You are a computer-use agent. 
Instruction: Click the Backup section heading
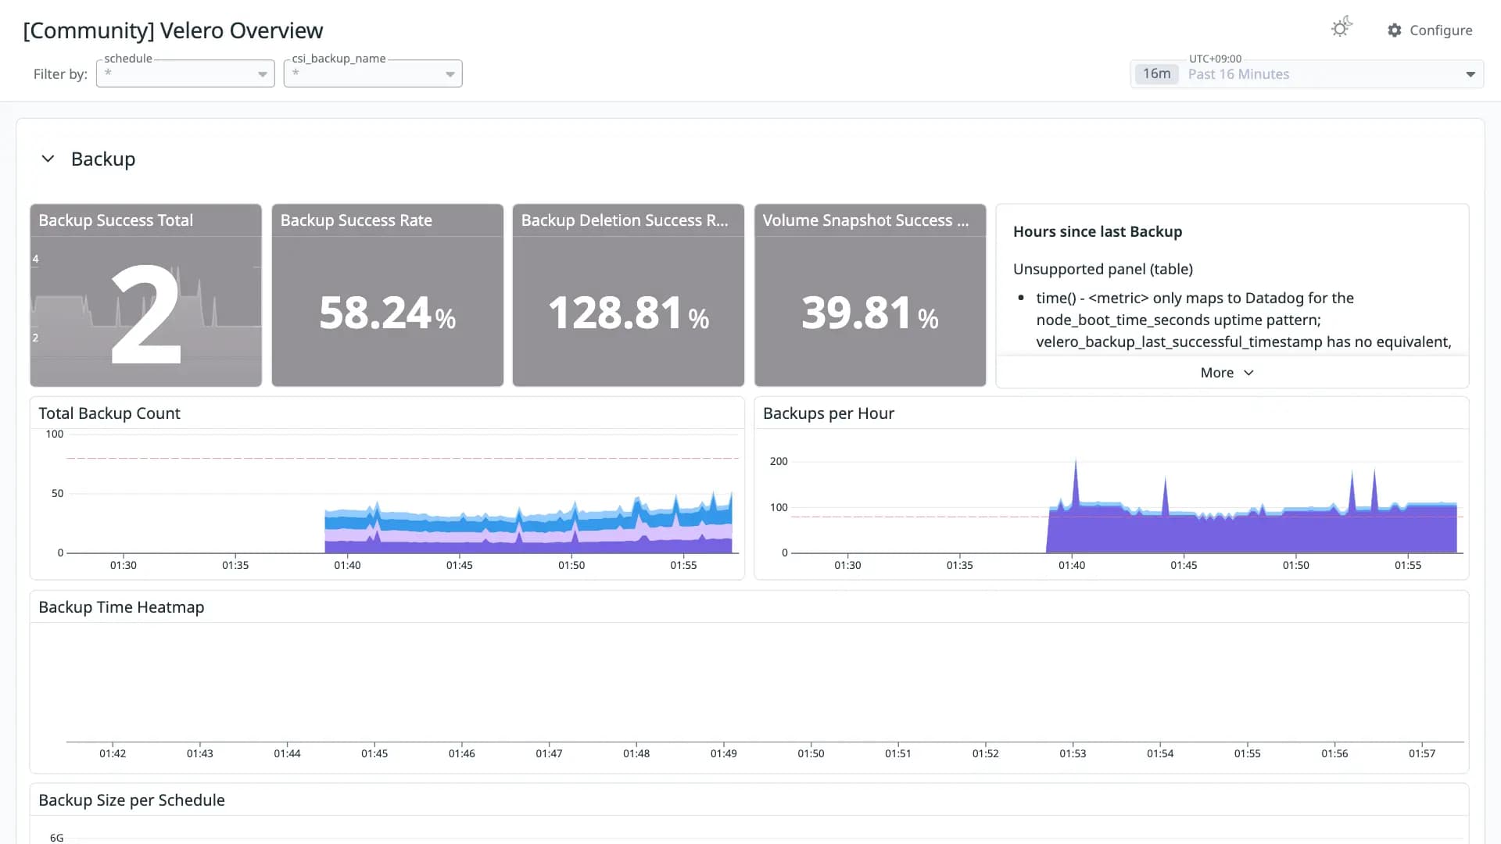(x=103, y=159)
